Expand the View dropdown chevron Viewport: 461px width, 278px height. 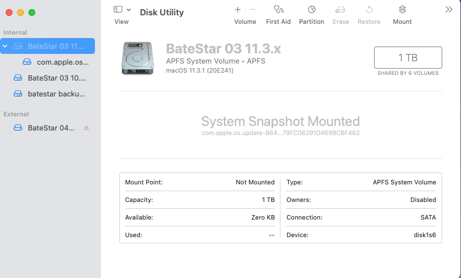[x=129, y=10]
